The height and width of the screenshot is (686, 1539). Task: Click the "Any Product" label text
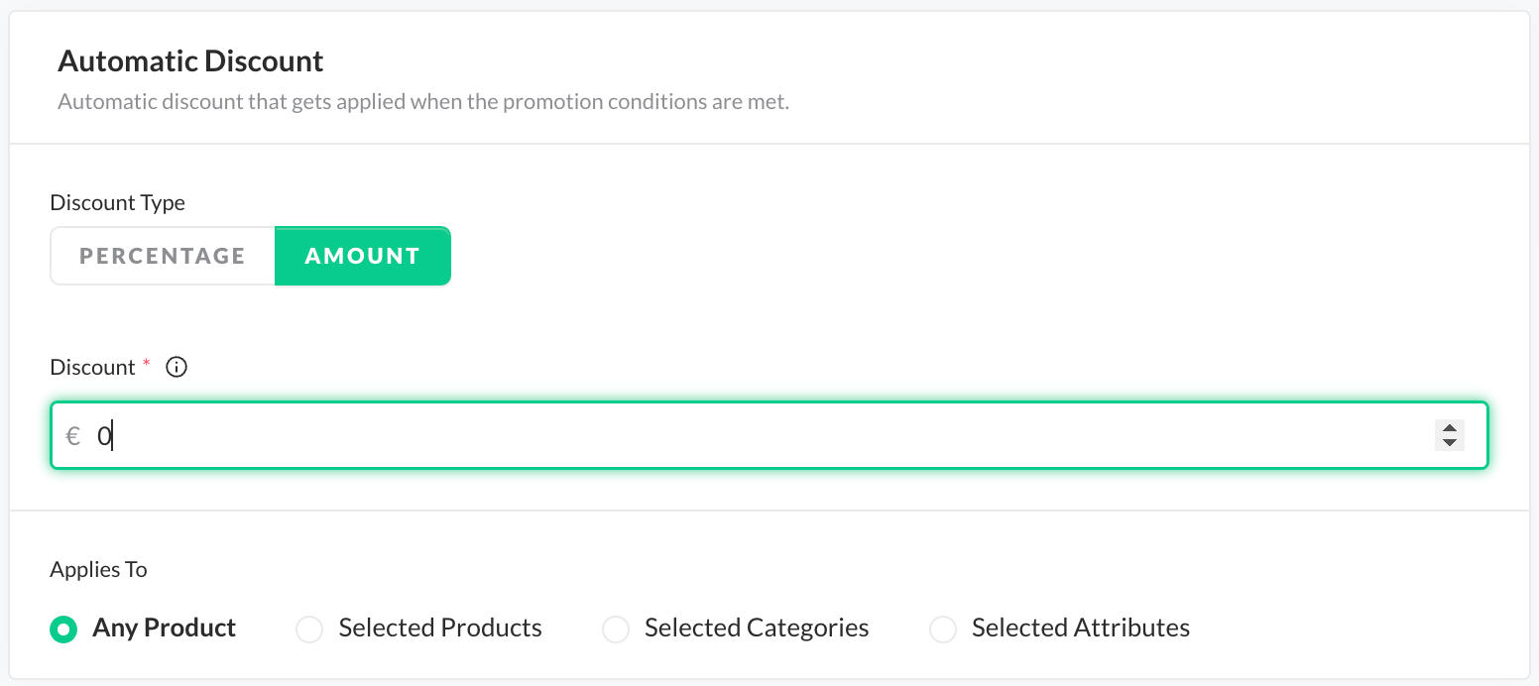[x=164, y=629]
